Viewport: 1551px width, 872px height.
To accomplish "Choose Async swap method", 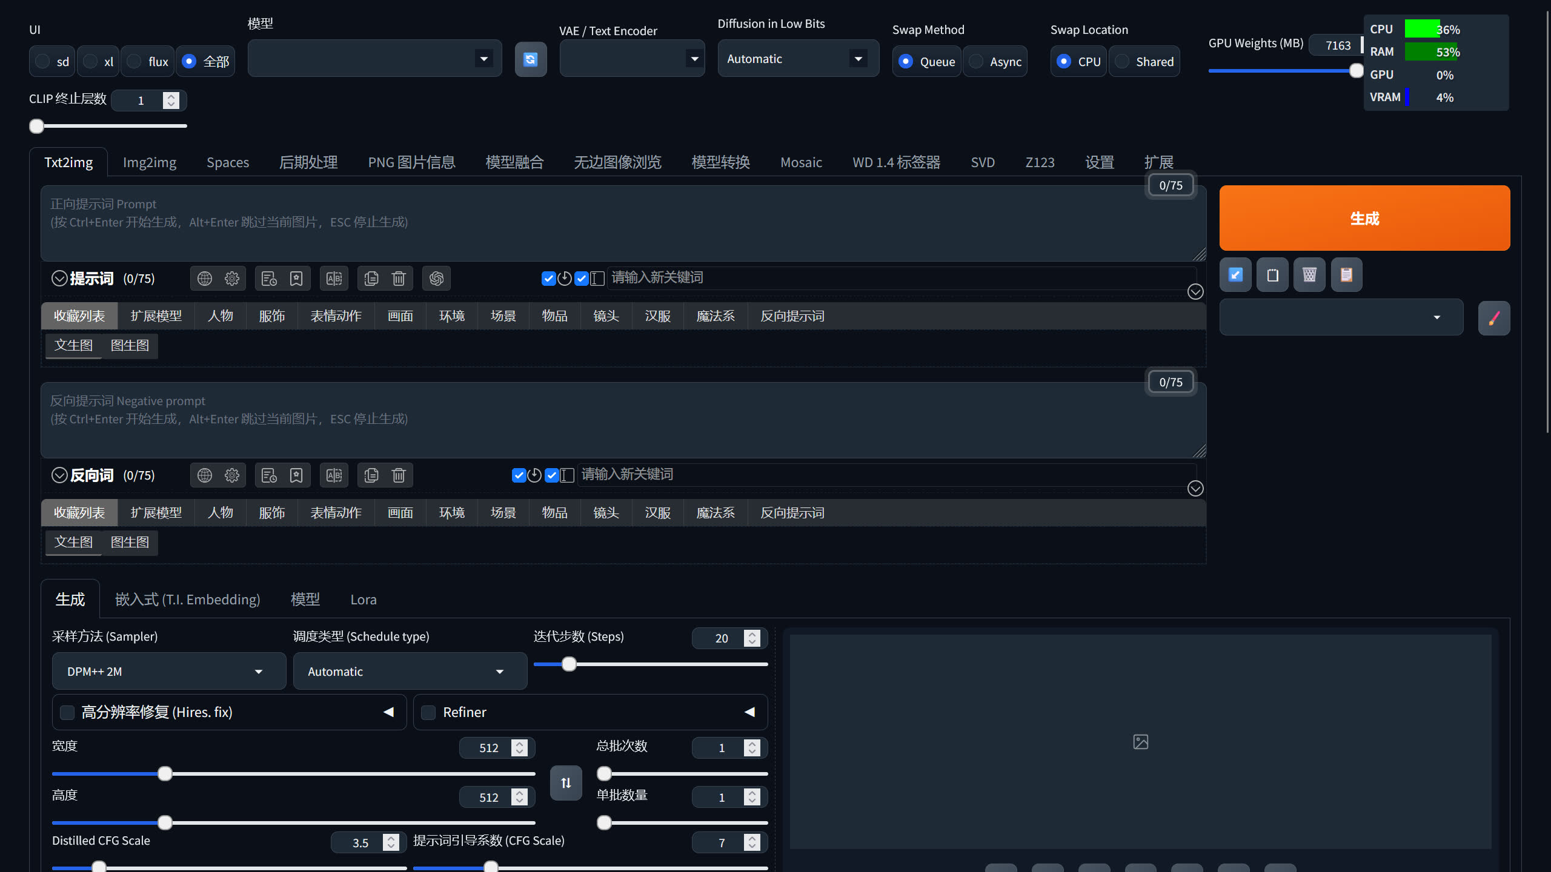I will [995, 61].
